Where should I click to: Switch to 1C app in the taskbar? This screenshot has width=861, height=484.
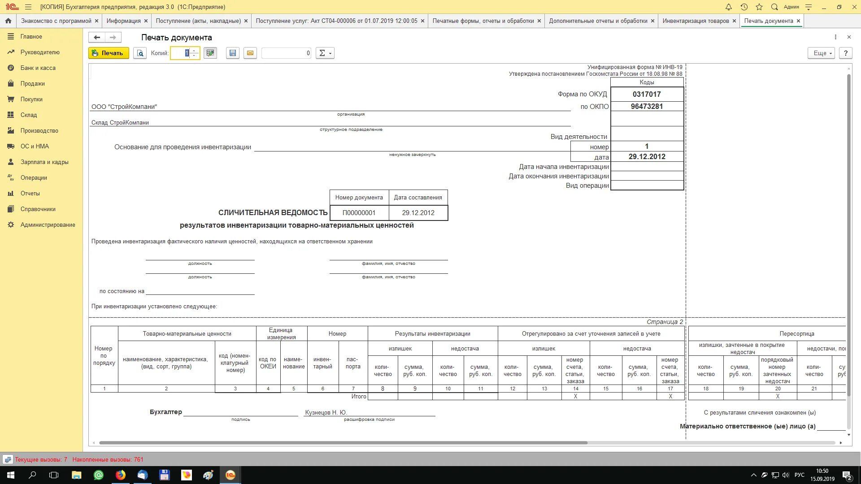[x=230, y=475]
